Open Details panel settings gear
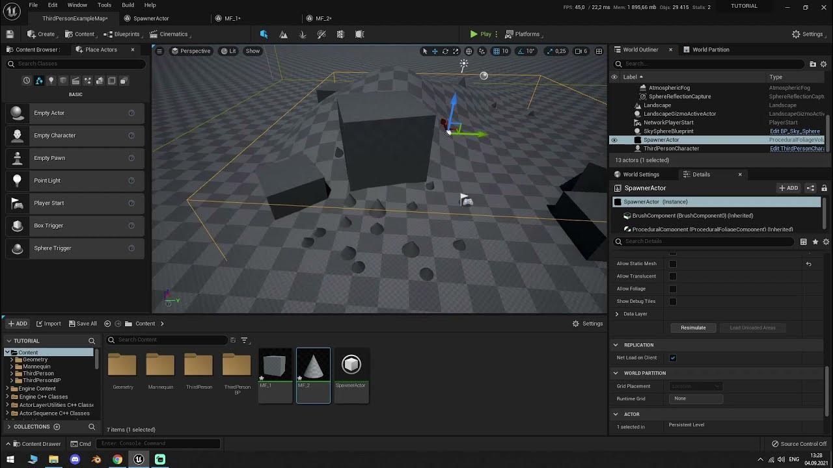Screen dimensions: 833x468 (x=825, y=242)
